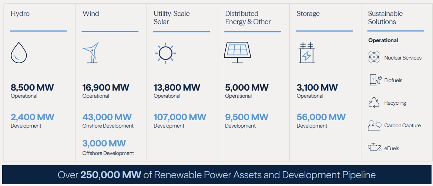This screenshot has height=186, width=433.
Task: Select the 56,000 MW Storage development figure
Action: (321, 117)
